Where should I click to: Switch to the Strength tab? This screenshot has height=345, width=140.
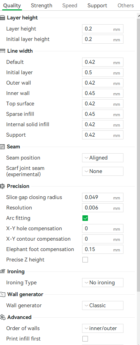[42, 6]
